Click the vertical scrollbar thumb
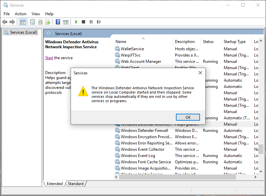The image size is (266, 196). pos(261,149)
